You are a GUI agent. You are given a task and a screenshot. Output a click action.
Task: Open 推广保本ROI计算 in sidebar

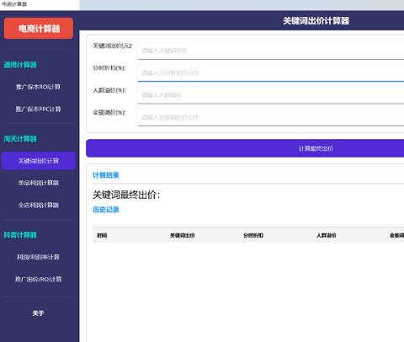[38, 87]
